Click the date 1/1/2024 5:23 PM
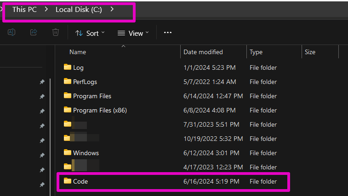 [x=210, y=67]
